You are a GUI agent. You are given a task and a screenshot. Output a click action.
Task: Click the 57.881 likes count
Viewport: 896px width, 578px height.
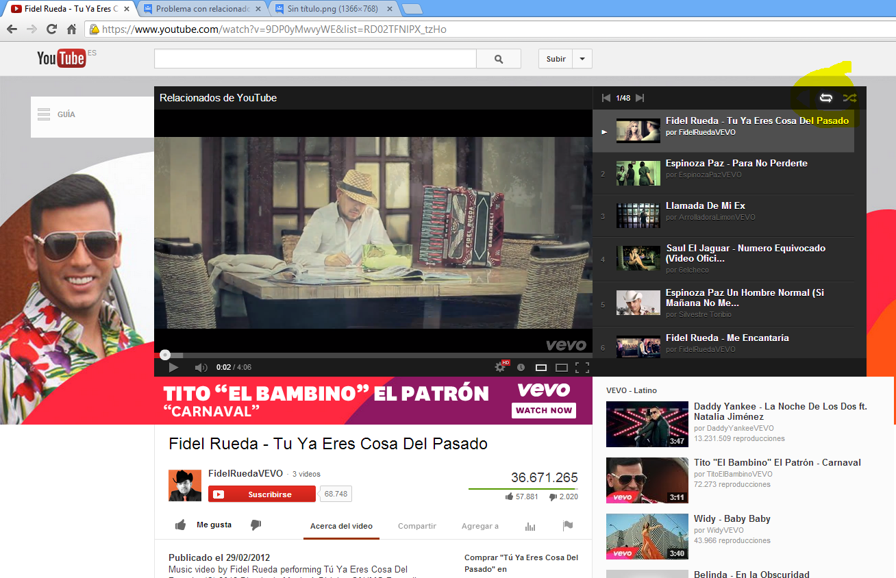(527, 497)
